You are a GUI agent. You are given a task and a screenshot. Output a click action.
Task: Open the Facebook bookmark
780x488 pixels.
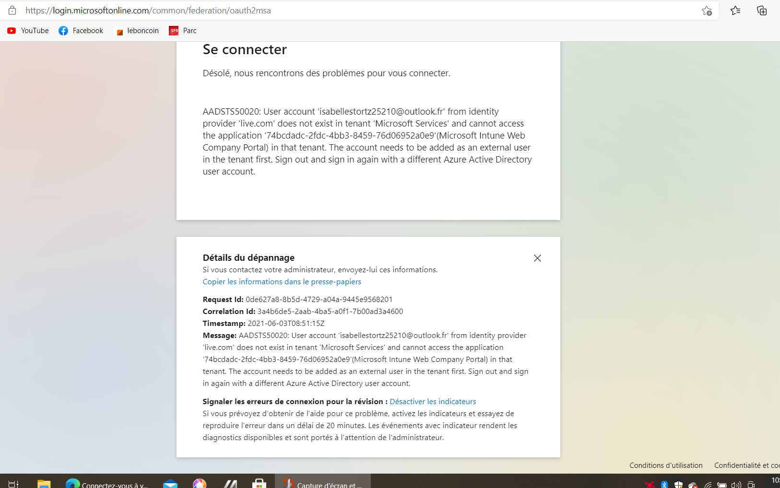tap(81, 31)
